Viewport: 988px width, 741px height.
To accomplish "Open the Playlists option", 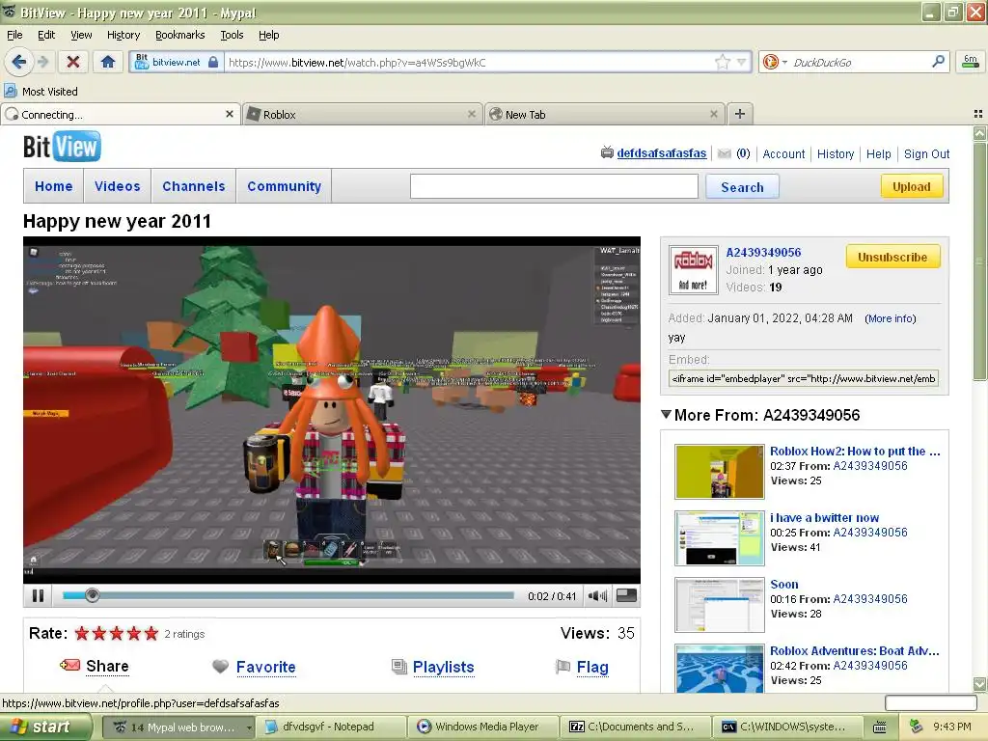I will [443, 667].
